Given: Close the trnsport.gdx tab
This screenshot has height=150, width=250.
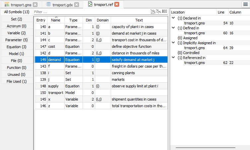Looking at the screenshot, I should (76, 5).
